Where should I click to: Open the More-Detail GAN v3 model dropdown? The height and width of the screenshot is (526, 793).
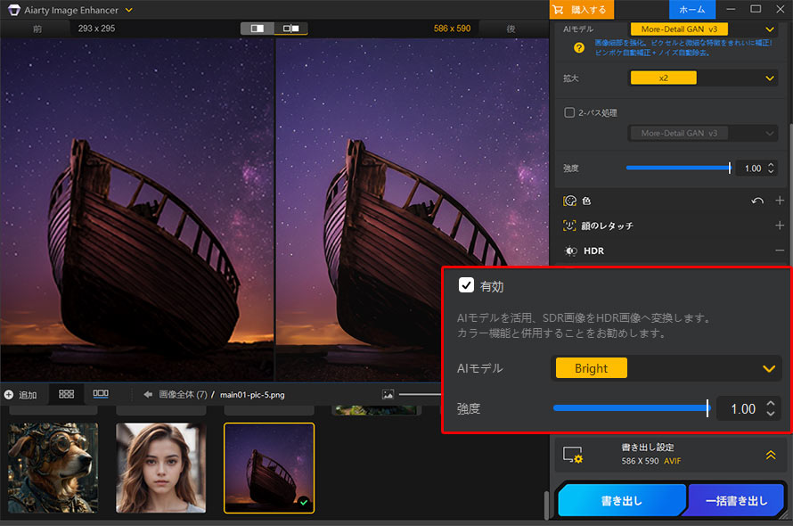(x=679, y=29)
